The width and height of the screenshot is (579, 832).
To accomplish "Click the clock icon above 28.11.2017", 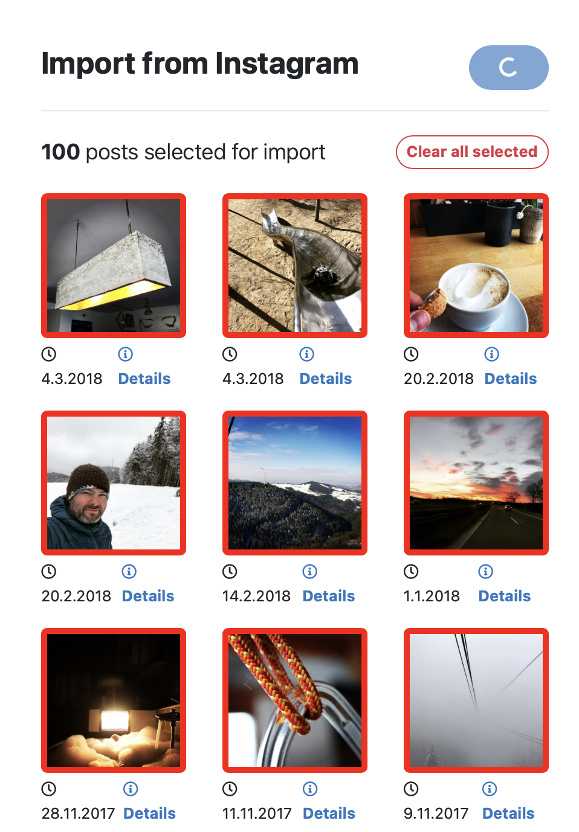I will click(48, 789).
